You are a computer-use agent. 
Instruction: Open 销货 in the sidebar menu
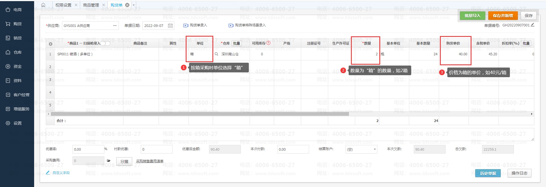17,38
